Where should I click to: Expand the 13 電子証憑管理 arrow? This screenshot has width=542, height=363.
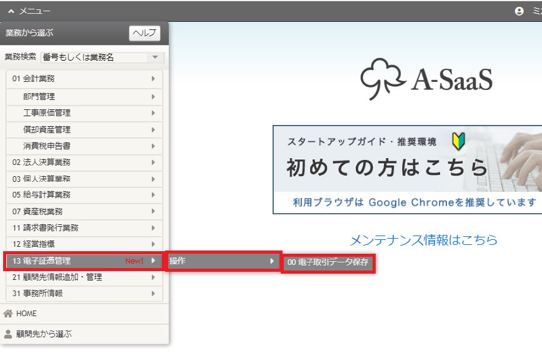point(153,261)
